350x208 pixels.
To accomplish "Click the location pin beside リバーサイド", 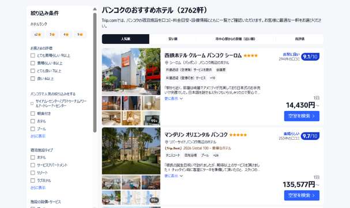I will click(x=166, y=142).
